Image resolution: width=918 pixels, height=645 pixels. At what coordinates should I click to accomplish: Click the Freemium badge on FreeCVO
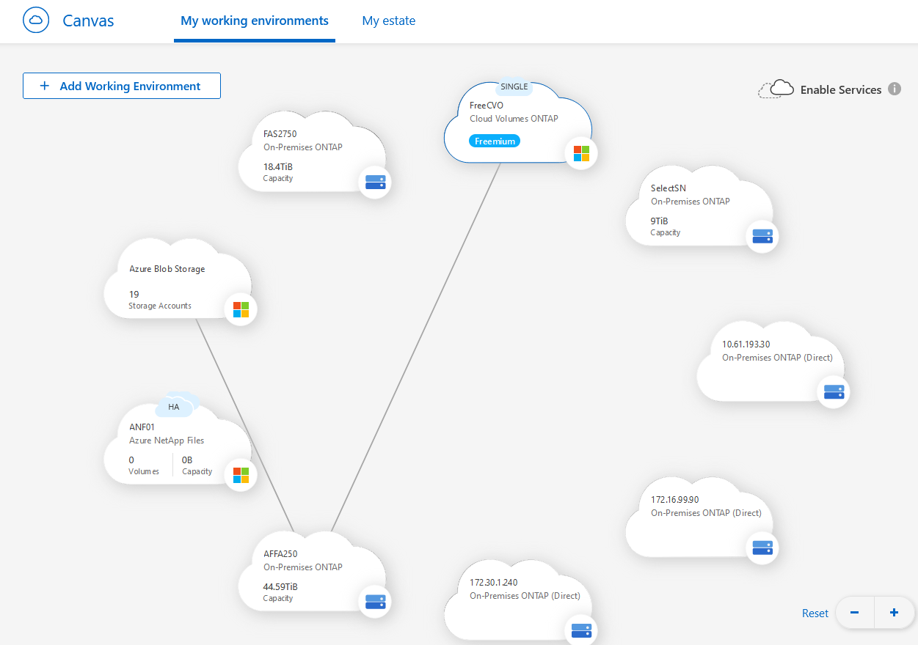495,141
